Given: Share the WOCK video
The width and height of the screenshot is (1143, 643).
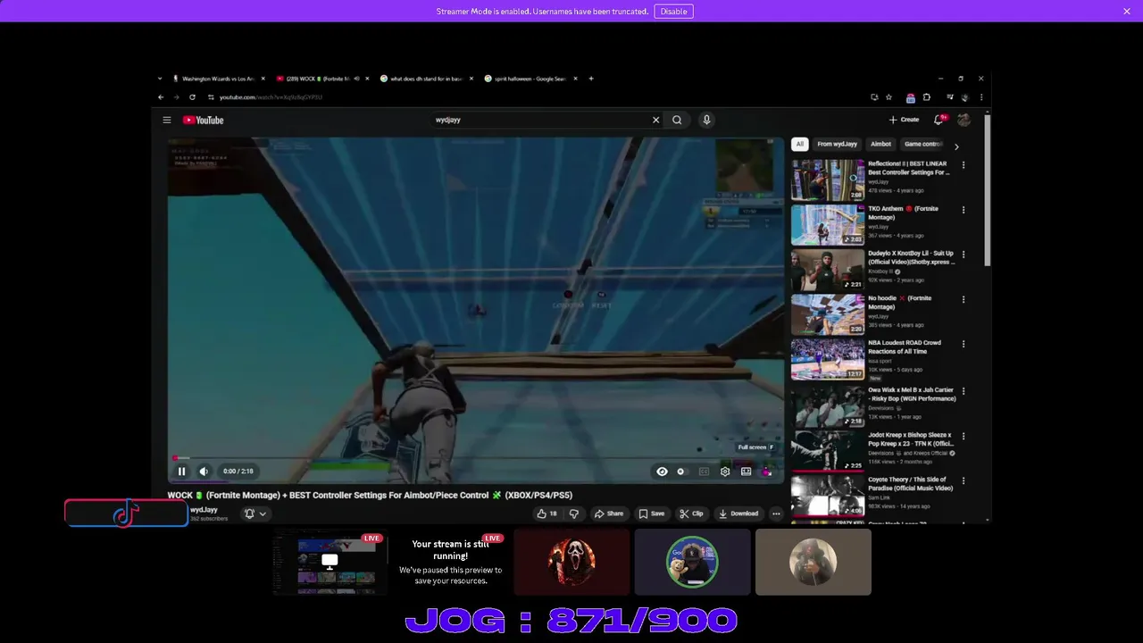Looking at the screenshot, I should (609, 514).
